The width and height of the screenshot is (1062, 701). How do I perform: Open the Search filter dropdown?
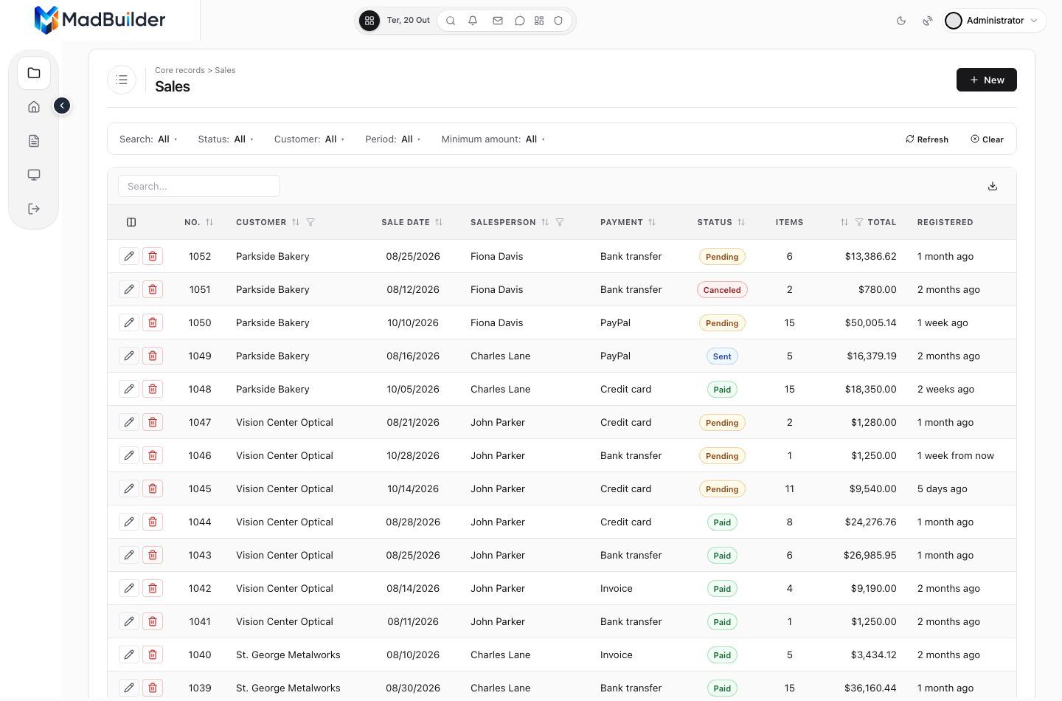[149, 139]
